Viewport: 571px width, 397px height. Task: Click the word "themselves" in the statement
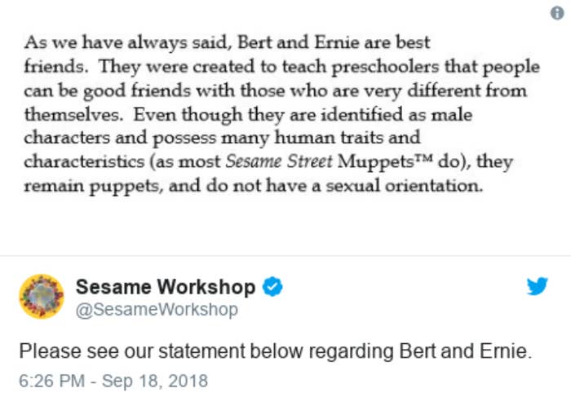pos(73,115)
